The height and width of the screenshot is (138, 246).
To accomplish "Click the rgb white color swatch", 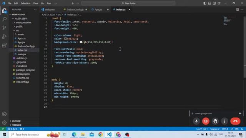I will [81, 42].
